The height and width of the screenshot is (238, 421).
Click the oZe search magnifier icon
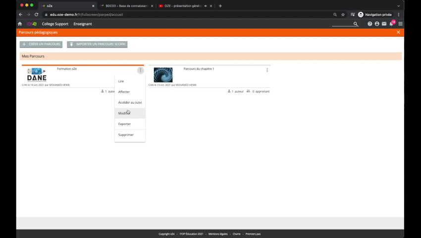(356, 24)
